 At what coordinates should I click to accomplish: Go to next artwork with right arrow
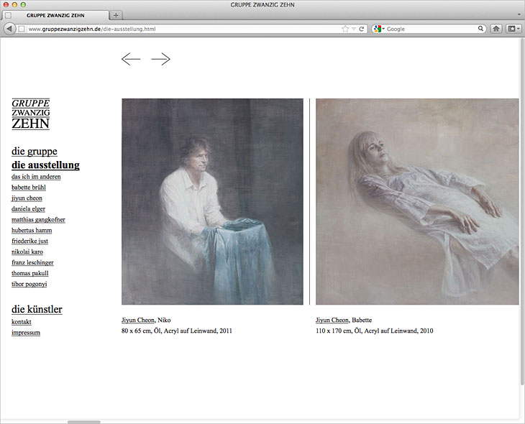(x=160, y=59)
